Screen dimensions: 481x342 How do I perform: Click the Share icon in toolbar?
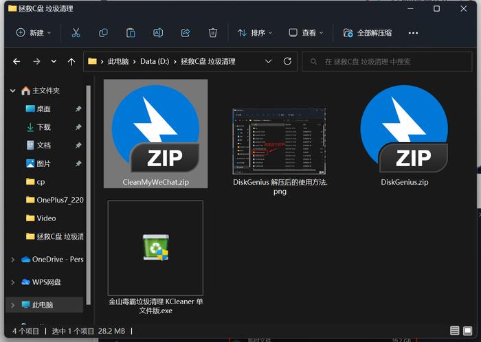point(186,33)
